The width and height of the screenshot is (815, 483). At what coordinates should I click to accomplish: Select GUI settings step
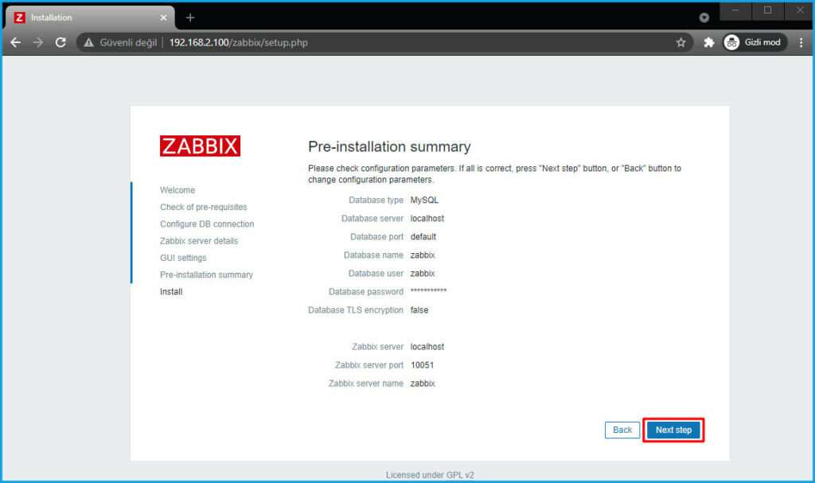(x=183, y=258)
